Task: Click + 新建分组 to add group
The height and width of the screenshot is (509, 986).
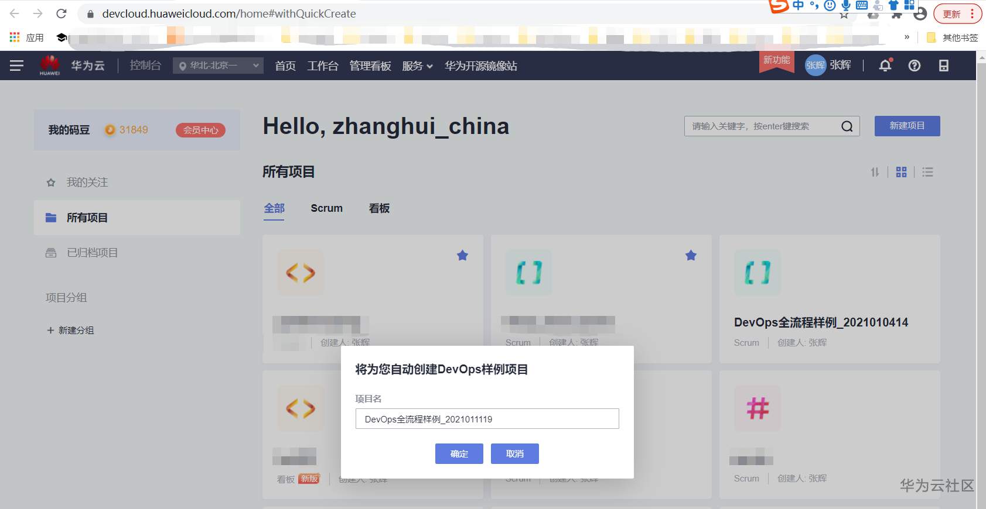Action: click(x=71, y=330)
